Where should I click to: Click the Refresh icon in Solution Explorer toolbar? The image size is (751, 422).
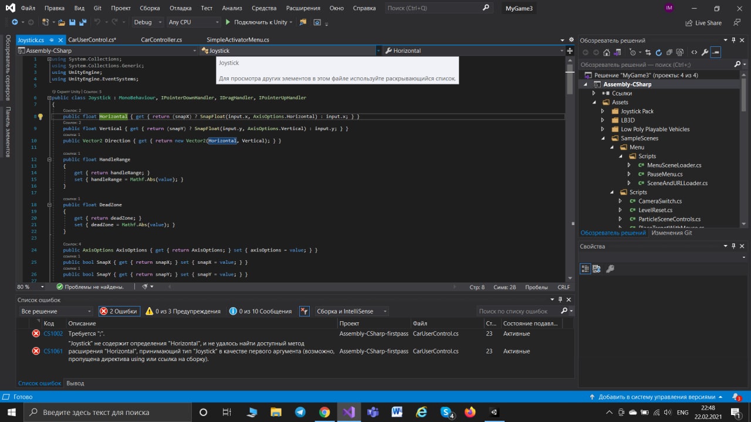[658, 52]
